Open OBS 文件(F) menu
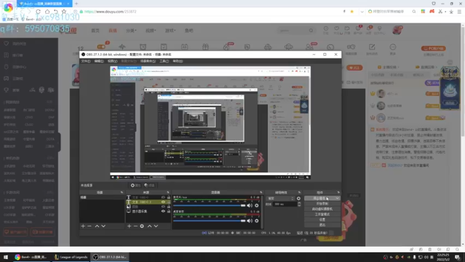Viewport: 465px width, 262px height. [x=85, y=61]
